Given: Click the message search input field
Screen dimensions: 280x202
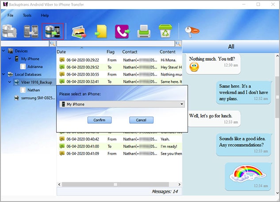Looking at the screenshot, I should pos(116,43).
